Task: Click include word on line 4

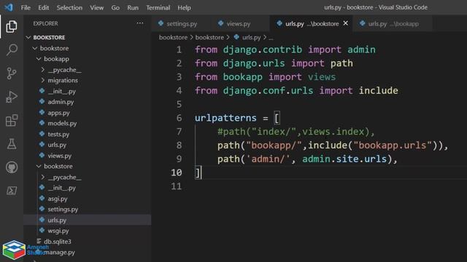Action: click(378, 90)
